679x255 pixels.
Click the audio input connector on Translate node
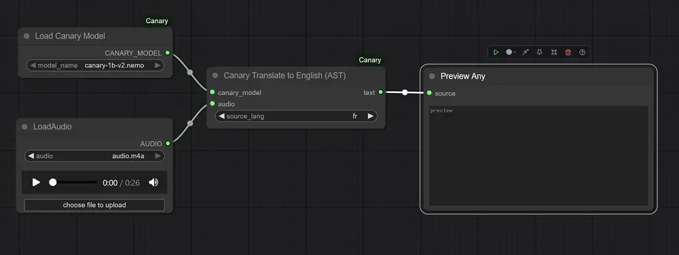[212, 104]
